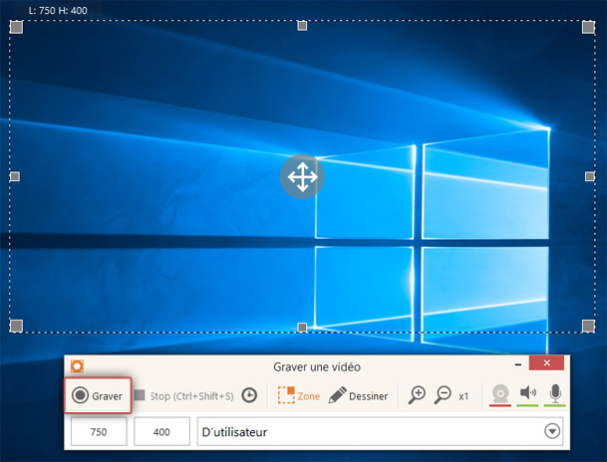Click the height field showing 400
The width and height of the screenshot is (607, 462).
[161, 431]
